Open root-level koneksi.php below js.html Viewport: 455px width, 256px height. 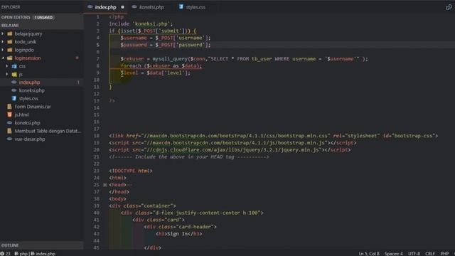tap(27, 123)
